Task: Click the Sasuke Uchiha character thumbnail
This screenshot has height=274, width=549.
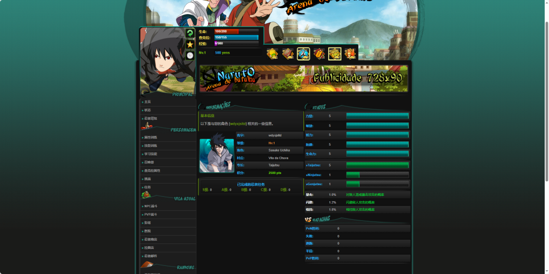Action: coord(217,156)
